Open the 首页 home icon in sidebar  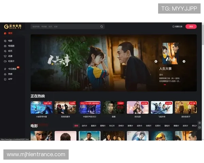click(5, 33)
